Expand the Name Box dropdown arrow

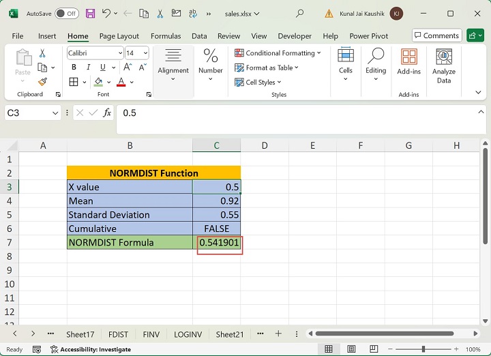[55, 113]
